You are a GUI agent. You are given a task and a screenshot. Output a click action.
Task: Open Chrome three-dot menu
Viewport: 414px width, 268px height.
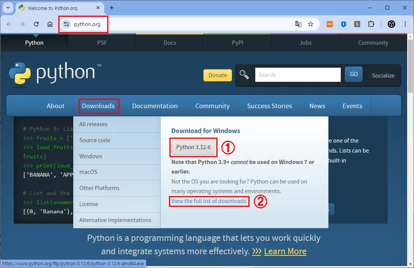pos(405,24)
